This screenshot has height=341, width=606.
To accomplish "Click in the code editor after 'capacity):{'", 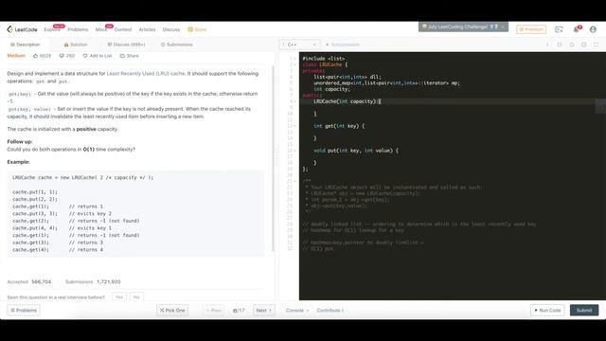I will click(381, 101).
